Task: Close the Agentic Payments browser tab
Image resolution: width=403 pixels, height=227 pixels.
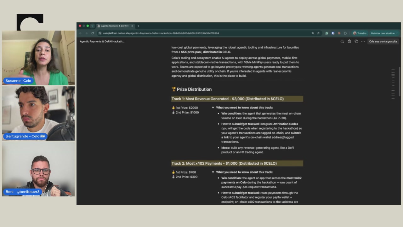Action: tap(132, 26)
